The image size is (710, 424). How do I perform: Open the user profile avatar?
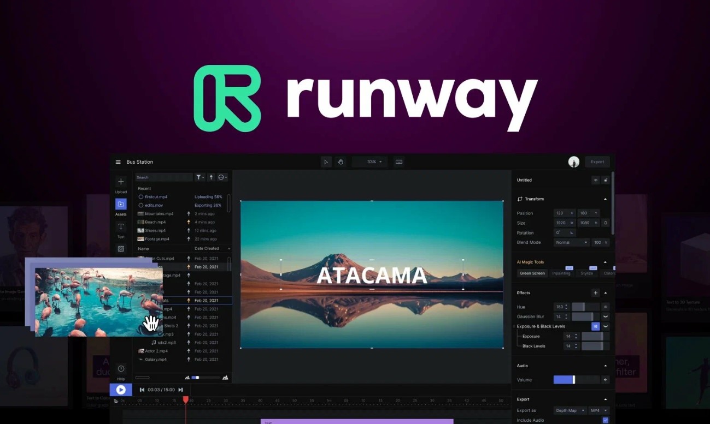(573, 162)
